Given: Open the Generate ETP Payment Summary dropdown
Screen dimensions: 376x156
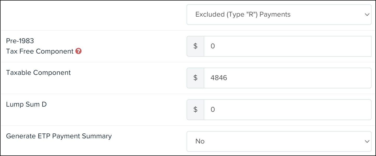Looking at the screenshot, I should (x=279, y=141).
